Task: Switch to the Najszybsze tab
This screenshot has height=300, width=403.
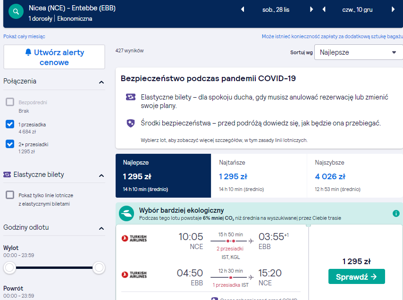Action: click(x=355, y=175)
